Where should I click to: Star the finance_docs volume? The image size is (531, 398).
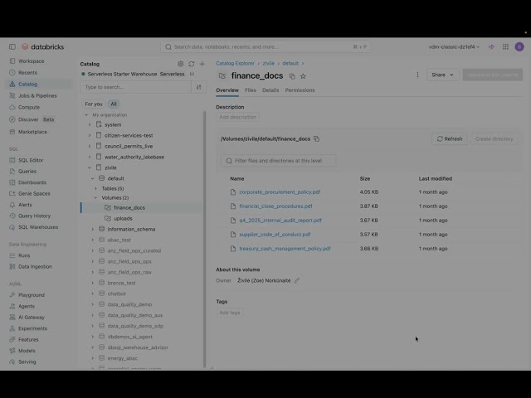tap(303, 76)
